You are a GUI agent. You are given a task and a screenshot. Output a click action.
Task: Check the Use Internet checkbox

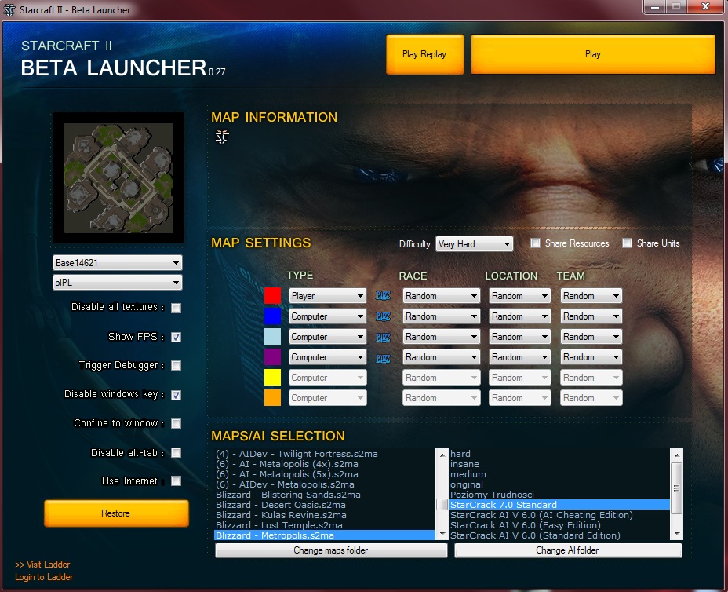(176, 481)
